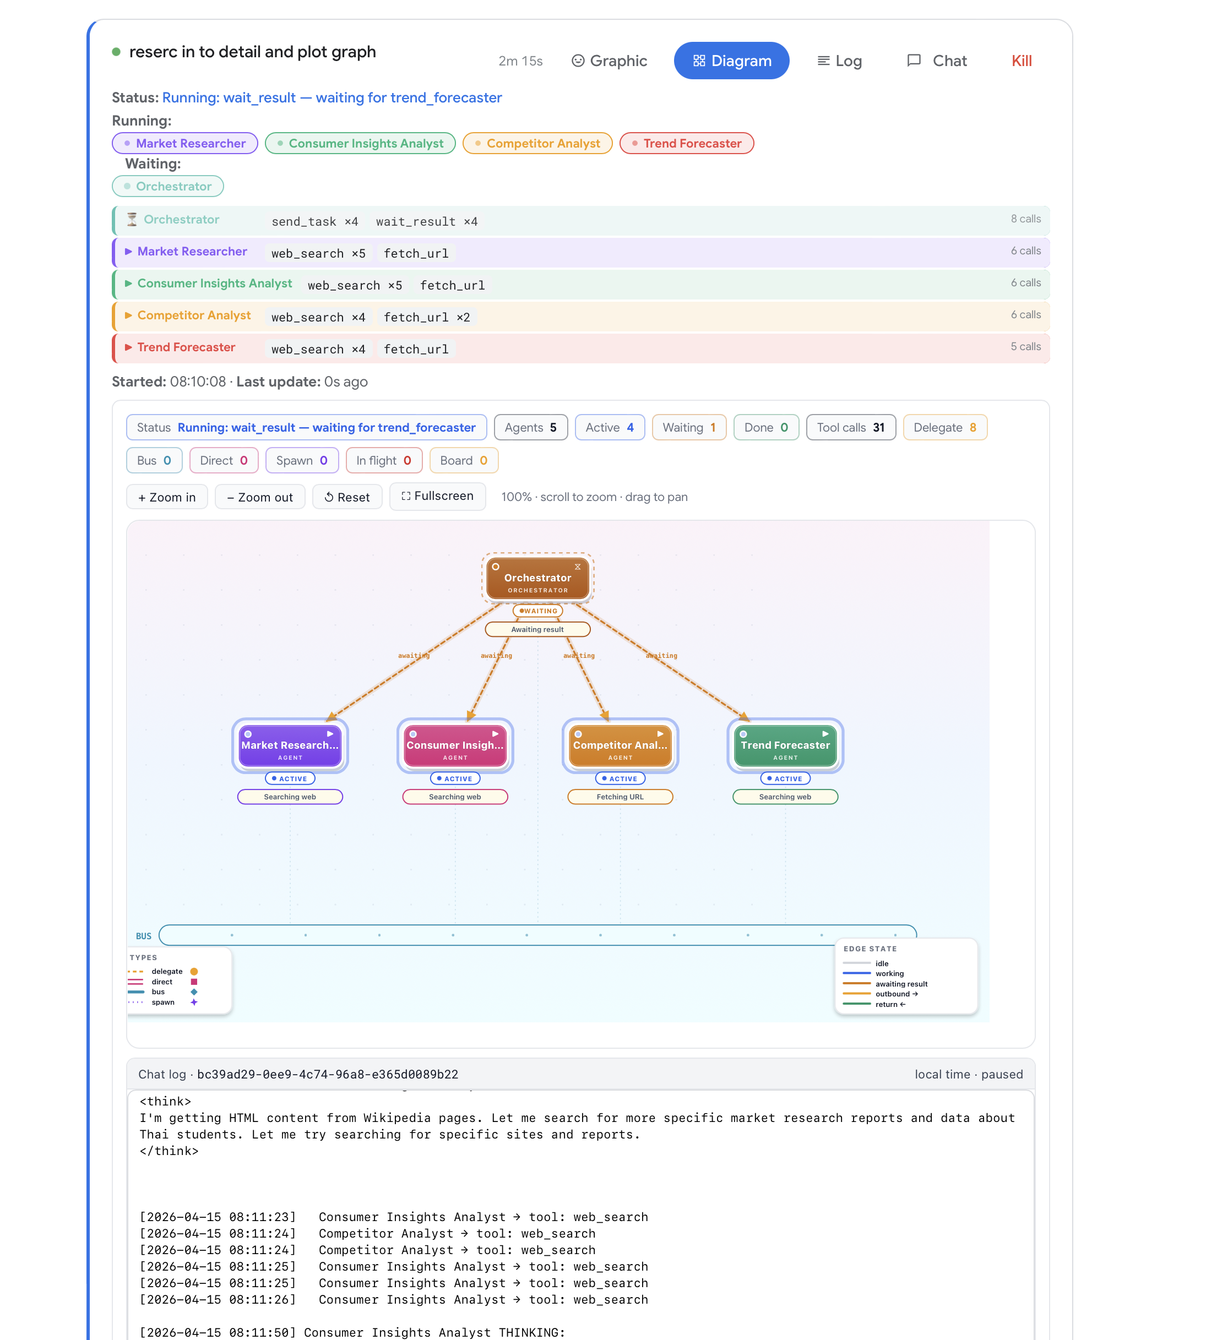The height and width of the screenshot is (1340, 1206).
Task: Click send_task ×4 in Orchestrator row
Action: point(315,221)
